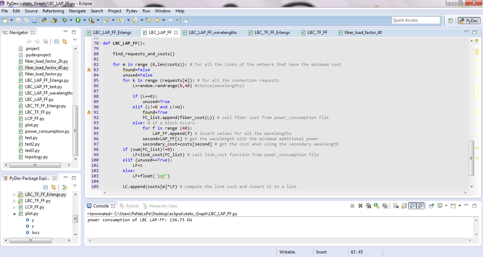Click warning marker at line 83
The image size is (483, 257).
[x=89, y=70]
